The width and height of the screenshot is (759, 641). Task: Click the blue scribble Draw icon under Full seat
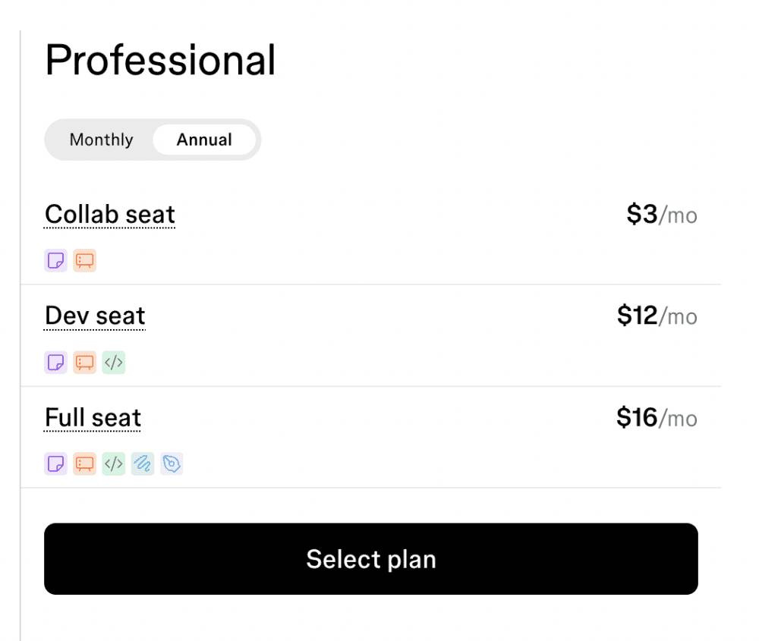(x=143, y=464)
